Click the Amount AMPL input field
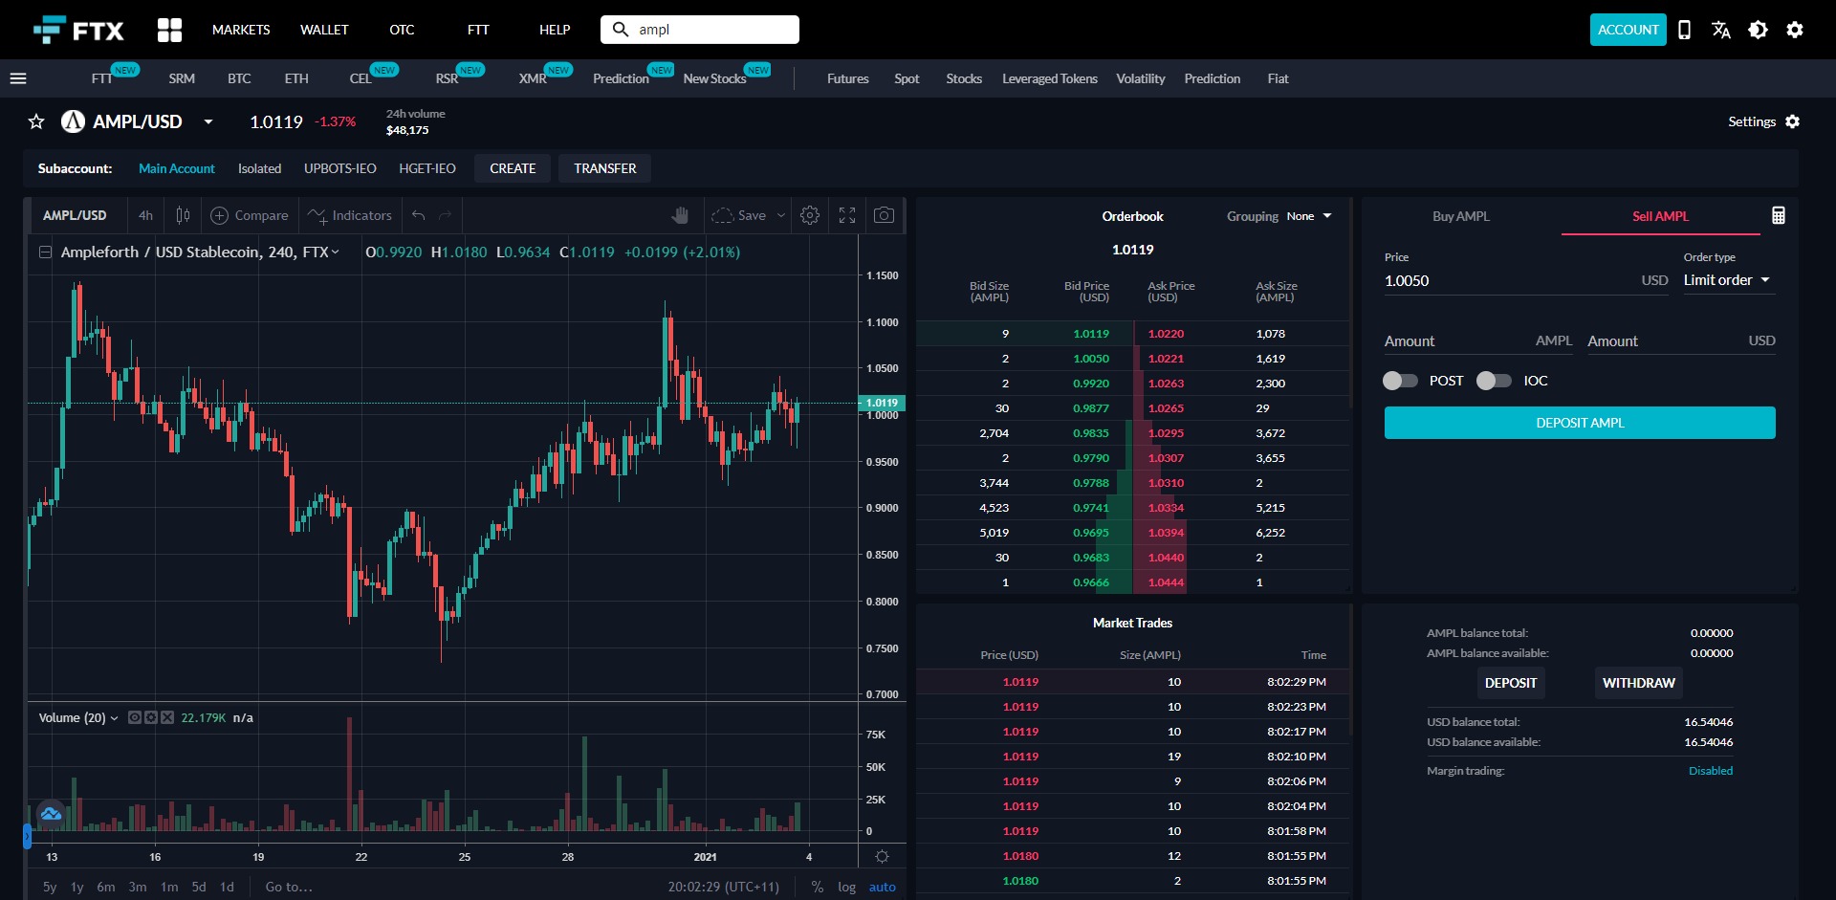 (x=1478, y=341)
